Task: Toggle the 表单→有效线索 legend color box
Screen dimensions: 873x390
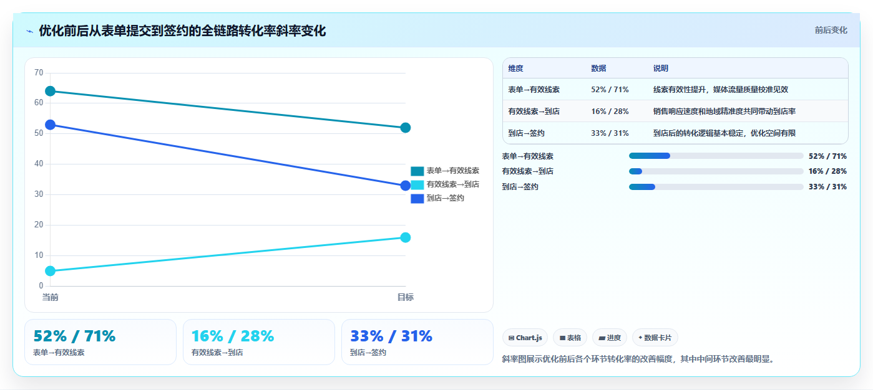Action: point(417,171)
